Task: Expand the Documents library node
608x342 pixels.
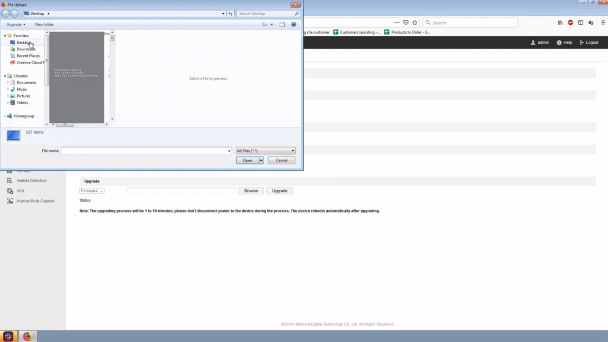Action: pyautogui.click(x=8, y=83)
